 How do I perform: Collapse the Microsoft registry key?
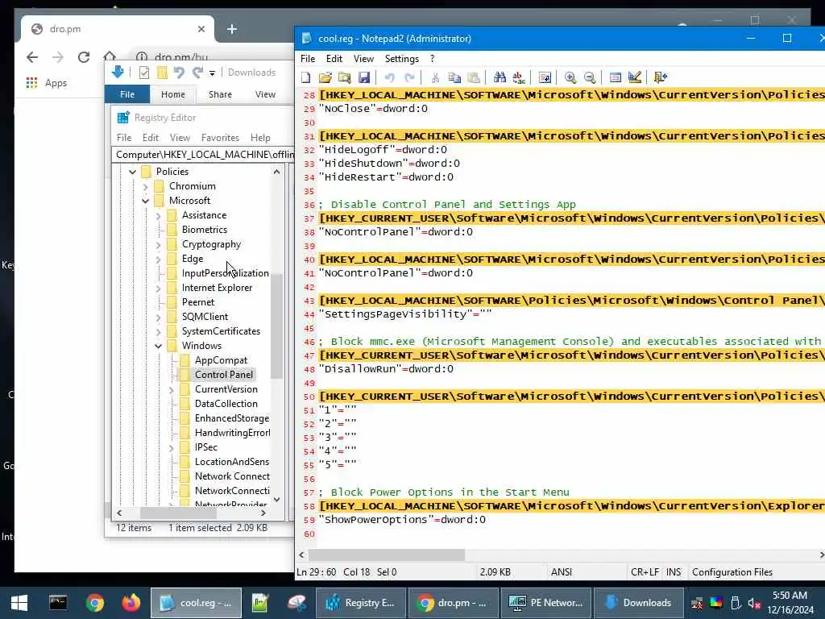click(145, 201)
